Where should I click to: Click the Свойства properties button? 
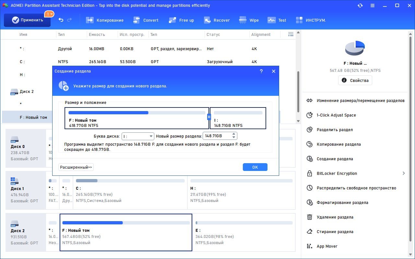click(x=355, y=80)
